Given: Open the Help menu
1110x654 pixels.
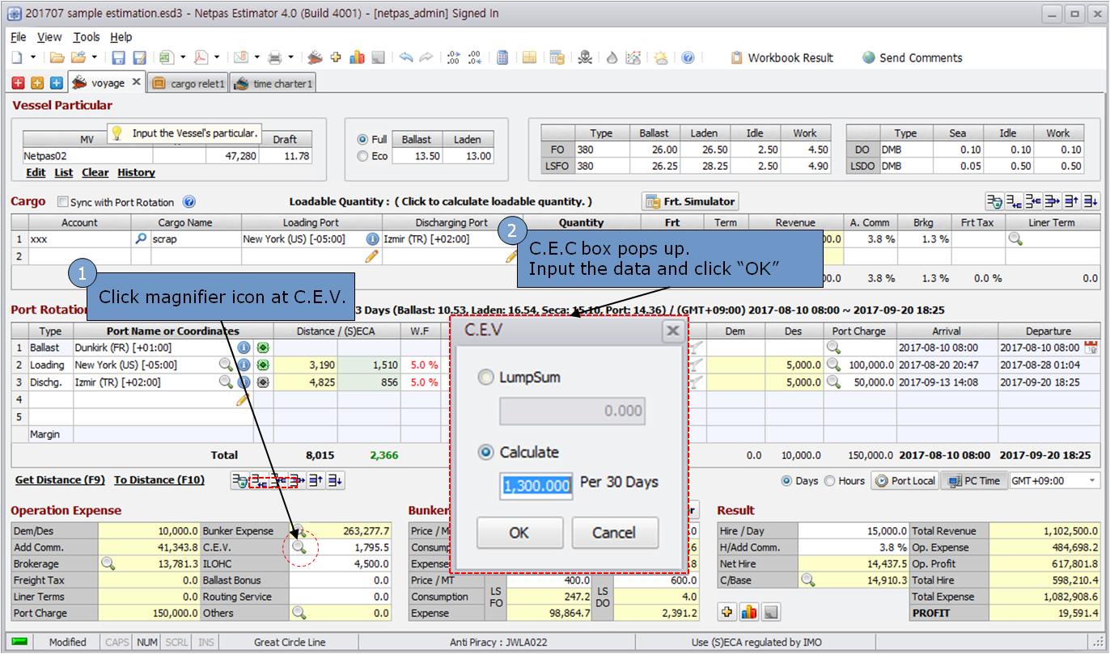Looking at the screenshot, I should [121, 37].
